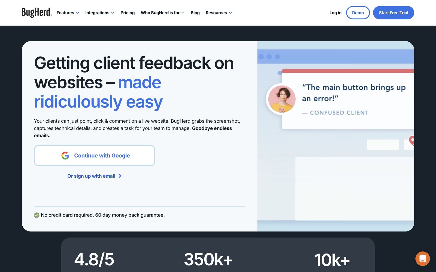
Task: Continue with Google sign up
Action: click(x=94, y=156)
